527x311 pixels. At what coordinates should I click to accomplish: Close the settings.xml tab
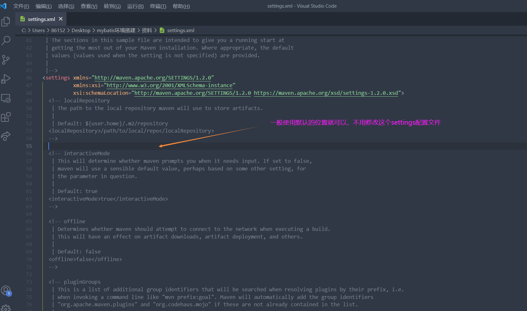coord(61,19)
